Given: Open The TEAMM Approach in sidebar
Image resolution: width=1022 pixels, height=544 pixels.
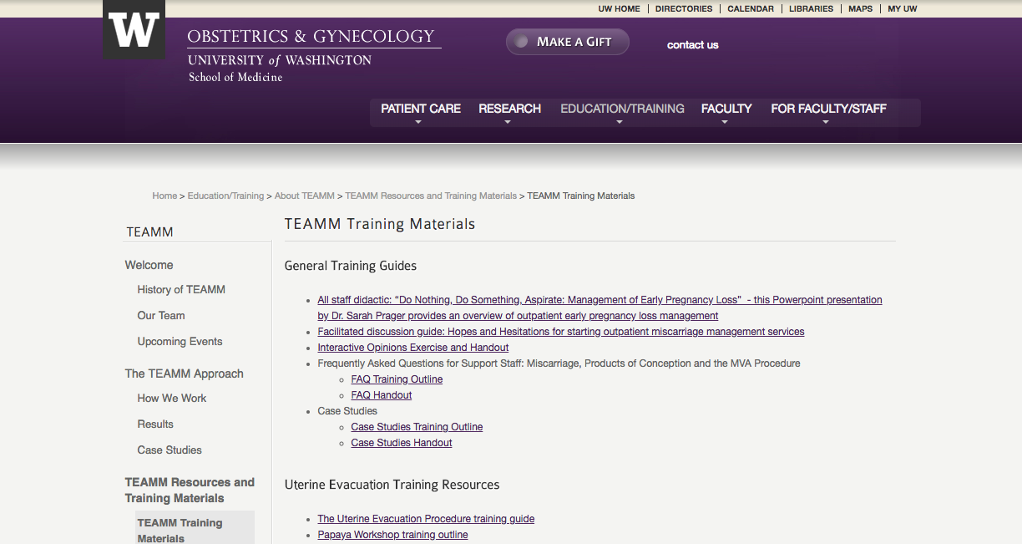Looking at the screenshot, I should click(x=185, y=374).
